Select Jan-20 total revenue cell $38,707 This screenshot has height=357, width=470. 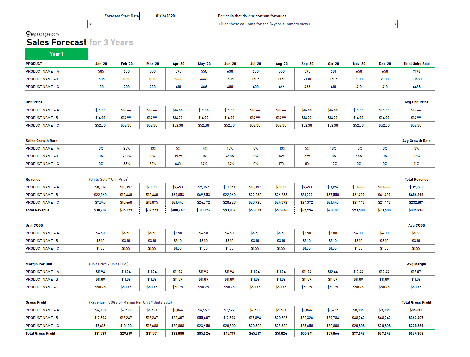click(x=101, y=210)
